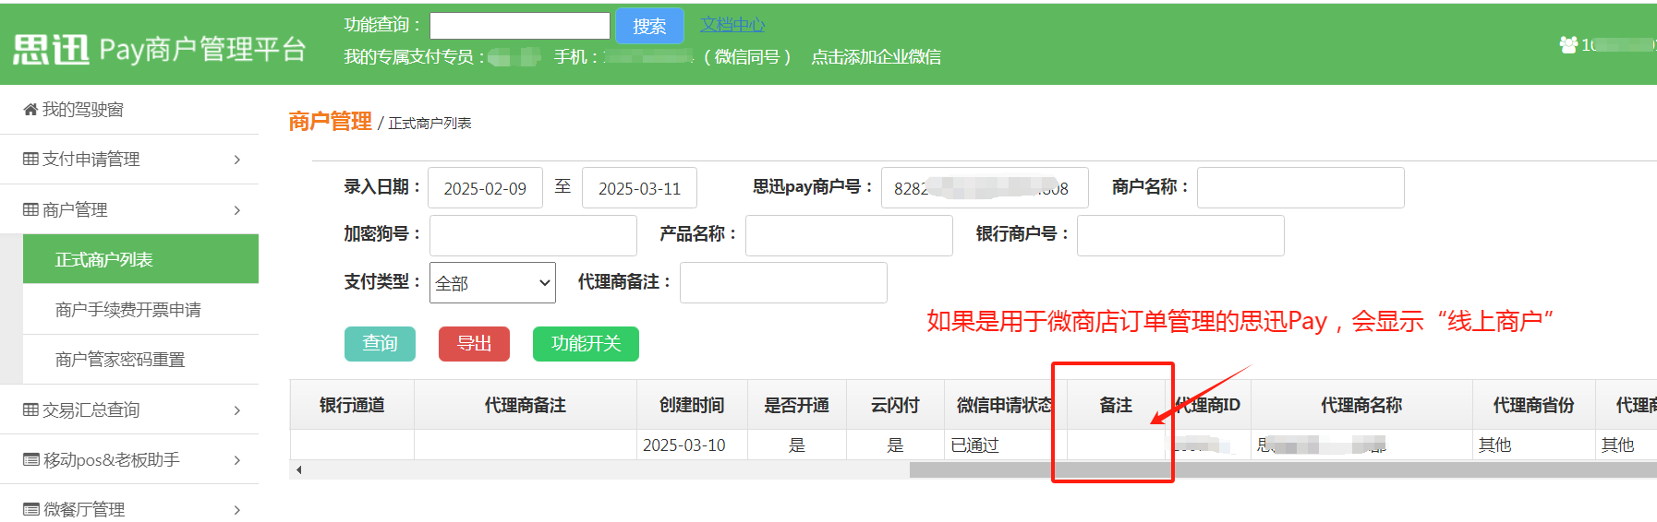Image resolution: width=1657 pixels, height=522 pixels.
Task: Expand the 交易汇总查询 chevron
Action: (237, 410)
